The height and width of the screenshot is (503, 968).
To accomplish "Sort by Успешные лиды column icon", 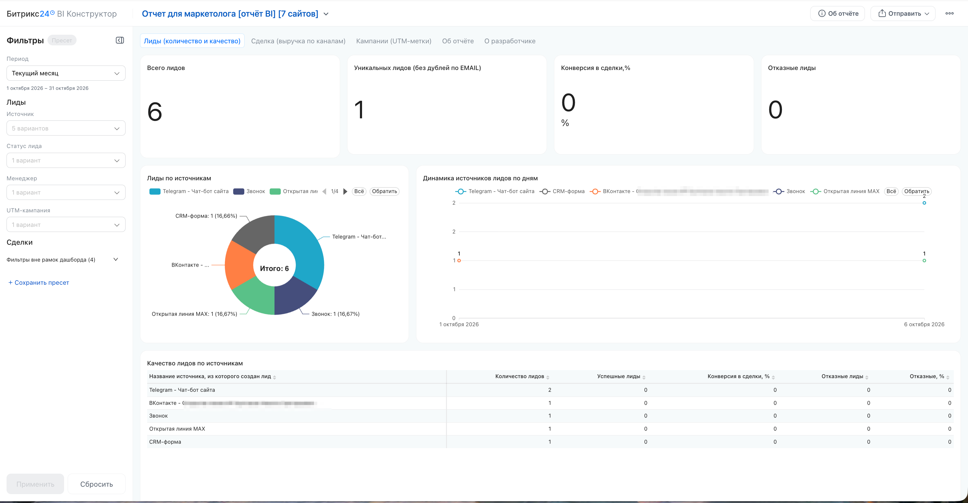I will (644, 377).
